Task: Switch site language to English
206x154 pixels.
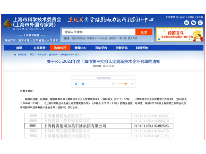Action: (x=181, y=17)
